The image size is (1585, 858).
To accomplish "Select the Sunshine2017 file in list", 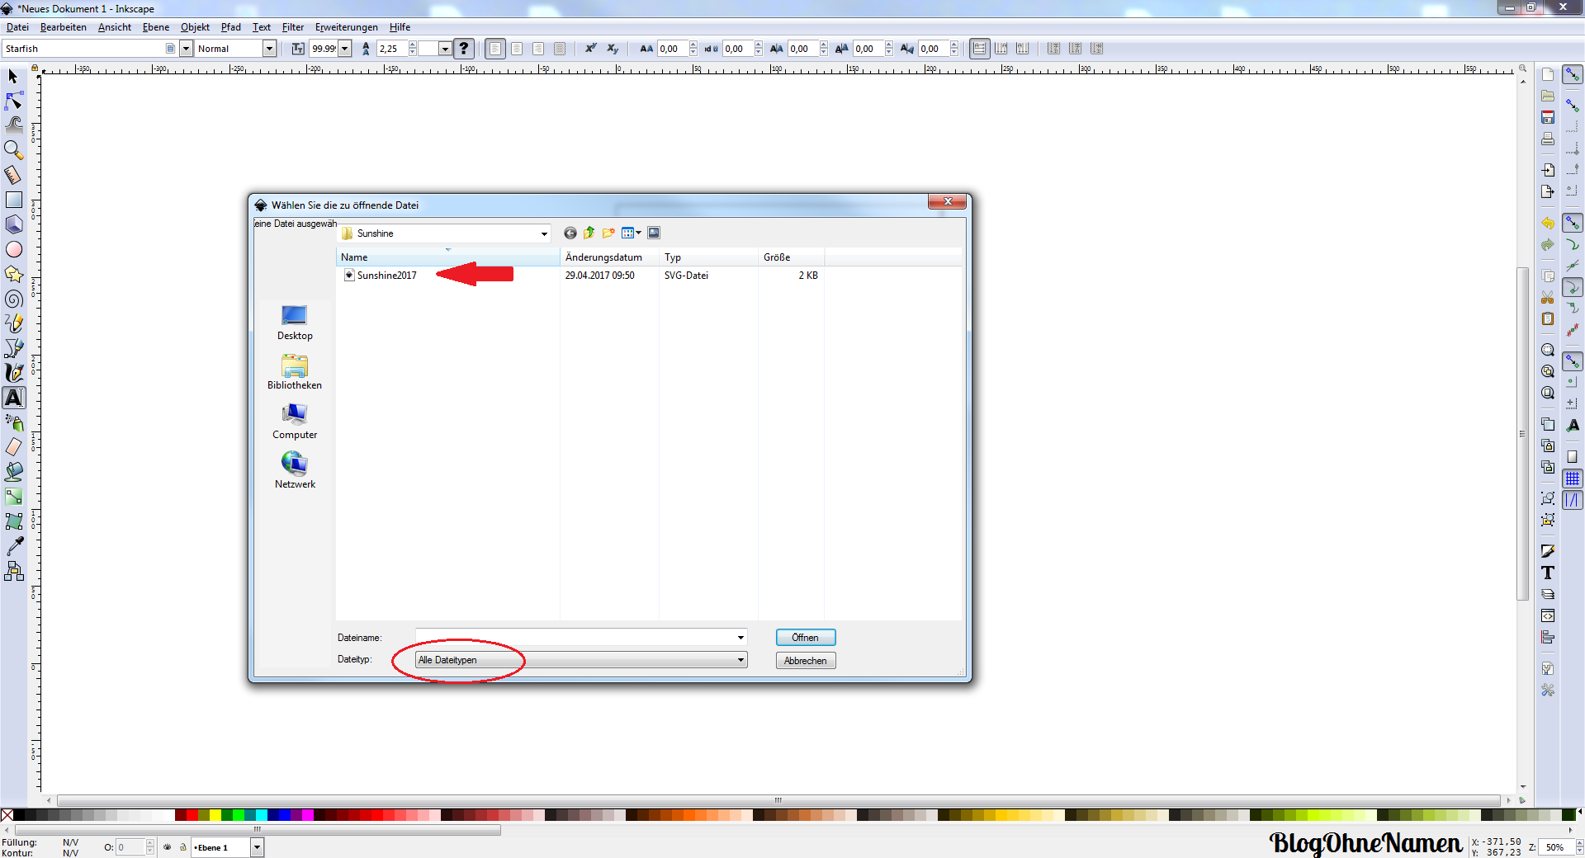I will click(386, 276).
